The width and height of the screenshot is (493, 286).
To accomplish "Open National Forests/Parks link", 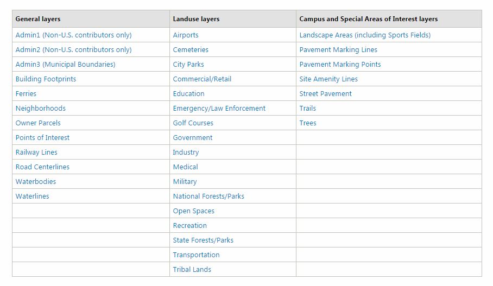I will click(x=208, y=196).
